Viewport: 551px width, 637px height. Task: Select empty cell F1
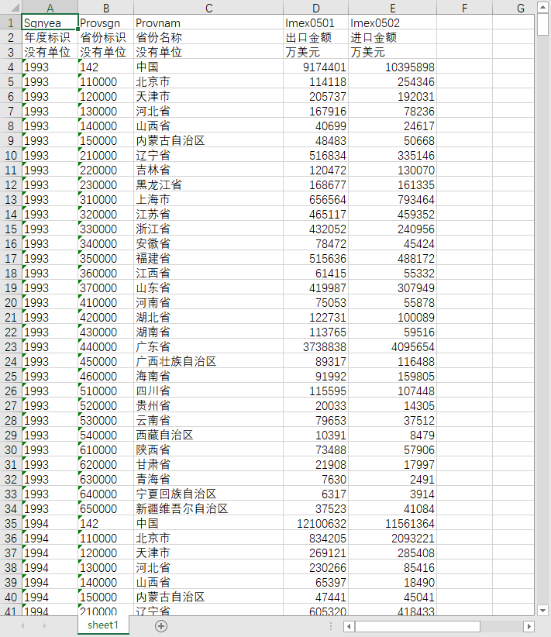pyautogui.click(x=464, y=22)
